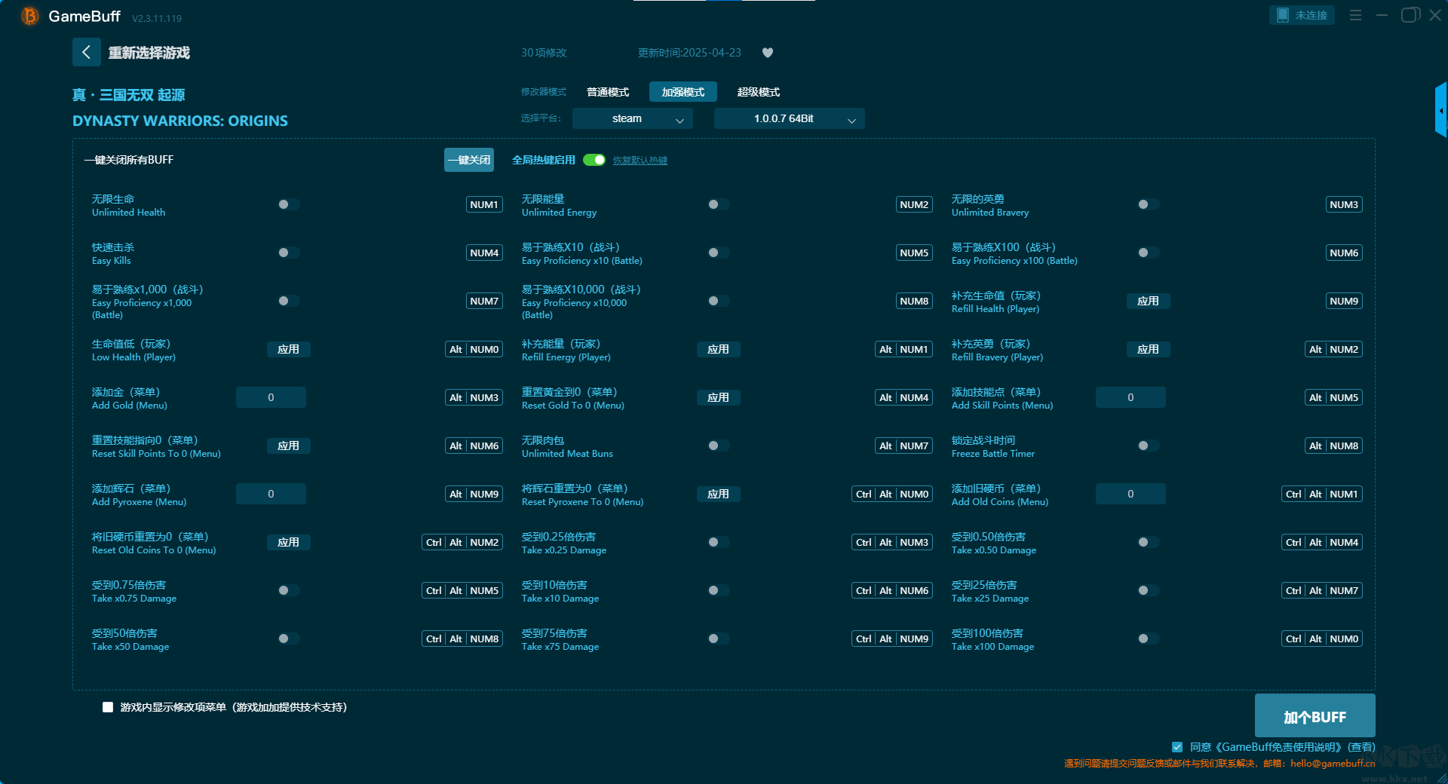Select the 普通模式 tab
Viewport: 1448px width, 784px height.
tap(608, 92)
